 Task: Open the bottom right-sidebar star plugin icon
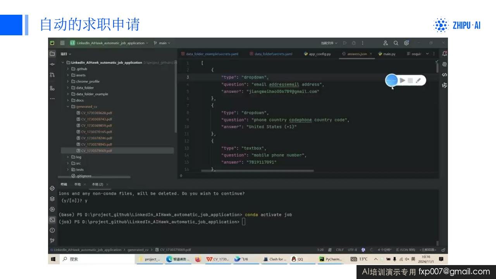(x=444, y=85)
